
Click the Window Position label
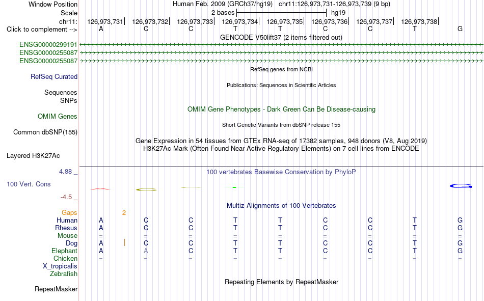click(x=53, y=4)
